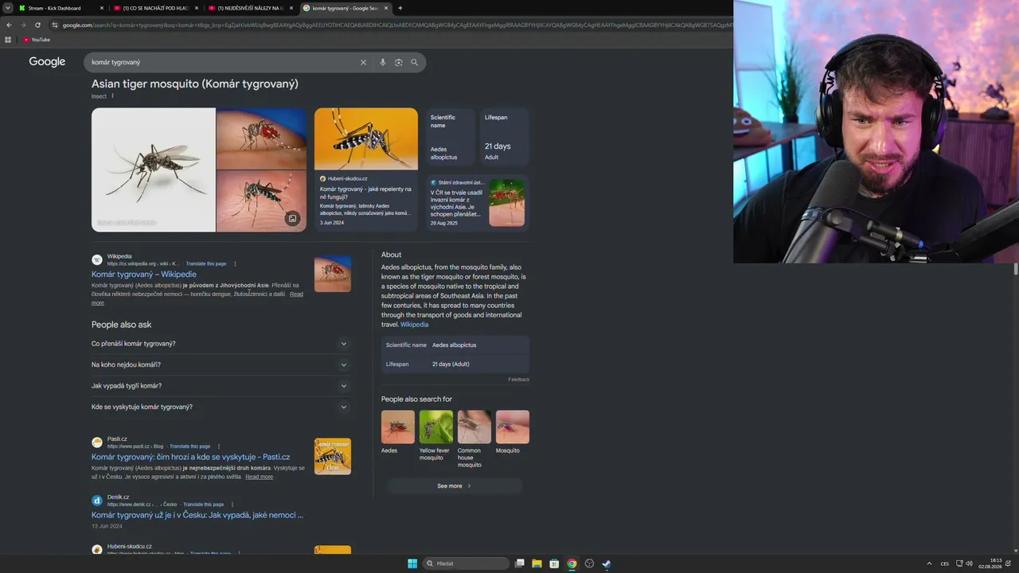
Task: Open the Scientific name info card
Action: coord(450,138)
